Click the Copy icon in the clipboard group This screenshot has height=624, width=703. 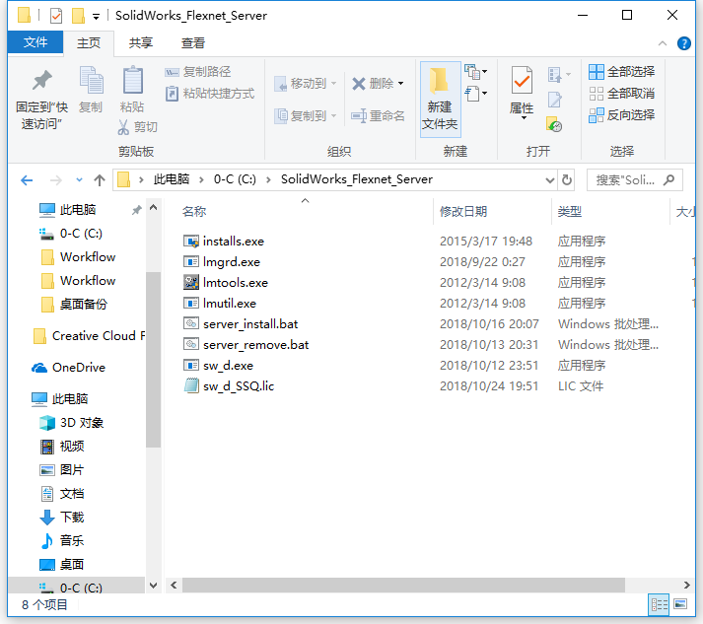[91, 80]
